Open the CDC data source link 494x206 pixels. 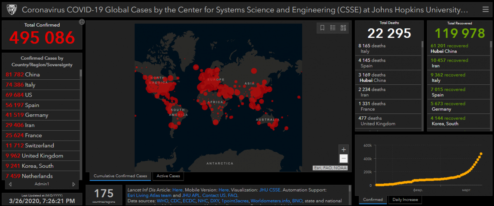[x=175, y=201]
